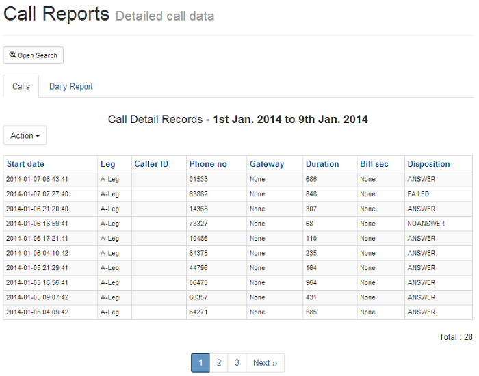479x376 pixels.
Task: Click duration value 110
Action: 311,238
